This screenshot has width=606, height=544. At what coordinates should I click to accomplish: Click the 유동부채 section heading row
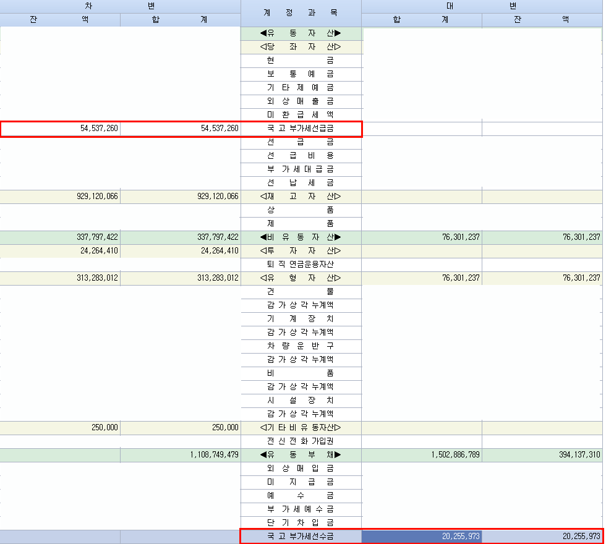(301, 455)
